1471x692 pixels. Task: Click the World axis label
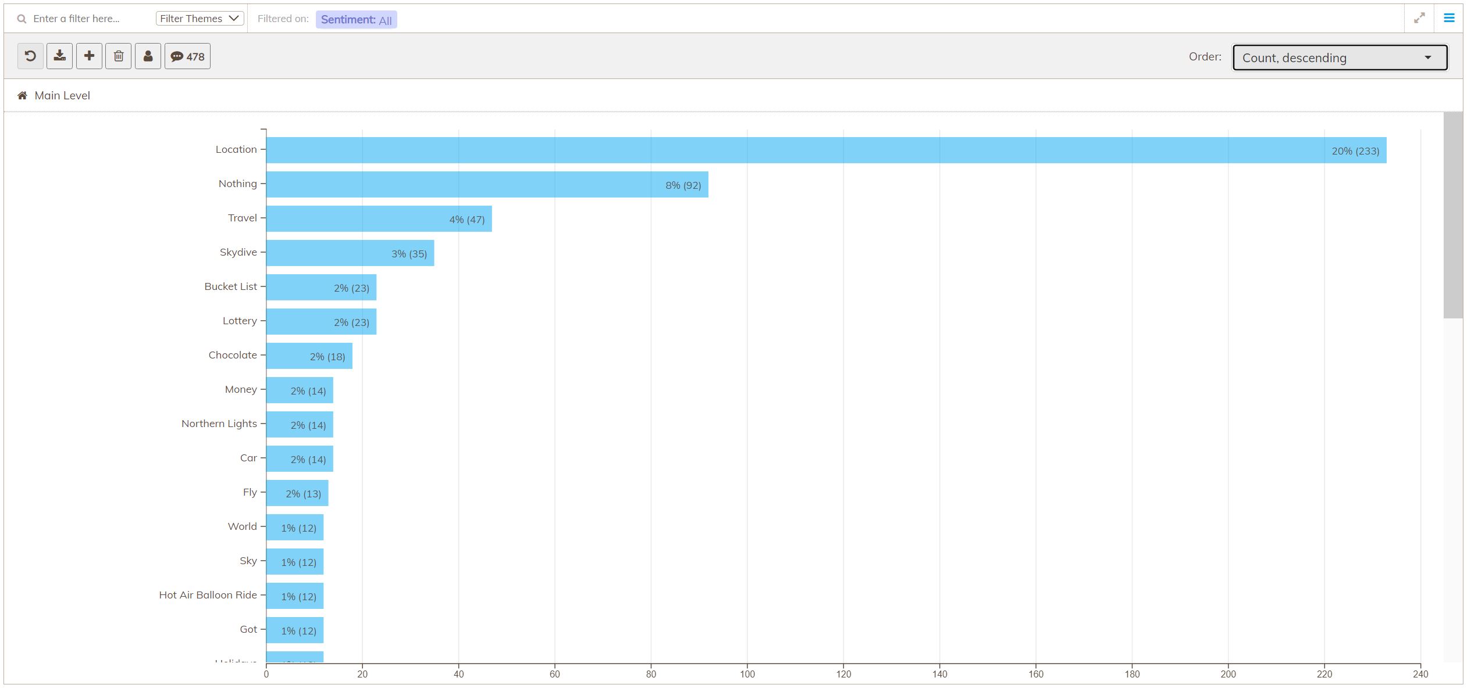pos(242,526)
